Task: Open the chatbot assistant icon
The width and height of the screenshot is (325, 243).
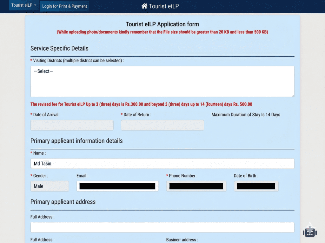Action: coord(309,231)
